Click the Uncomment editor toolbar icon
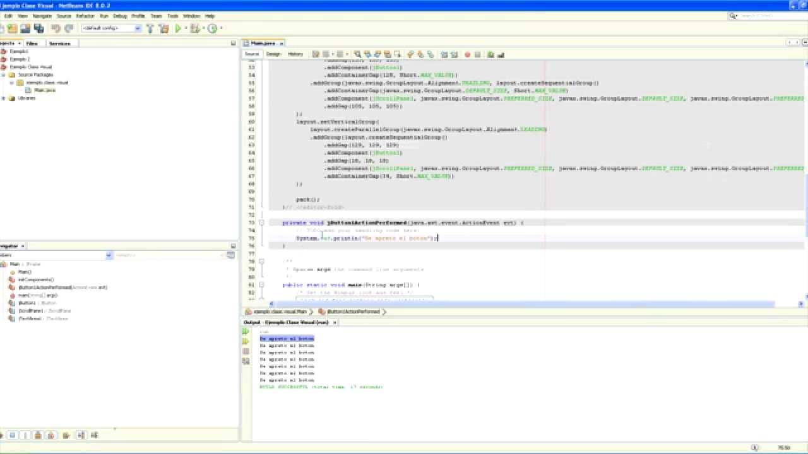 (x=501, y=54)
